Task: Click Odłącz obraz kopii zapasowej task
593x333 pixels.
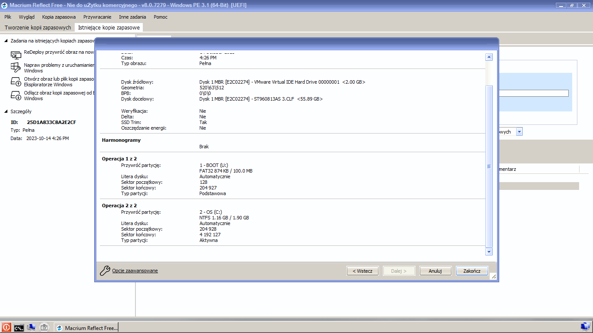Action: 59,96
